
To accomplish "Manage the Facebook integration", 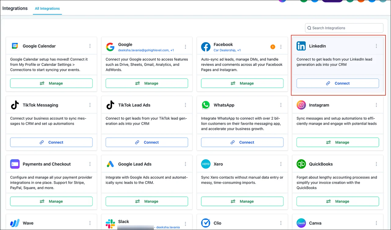I will coord(242,83).
